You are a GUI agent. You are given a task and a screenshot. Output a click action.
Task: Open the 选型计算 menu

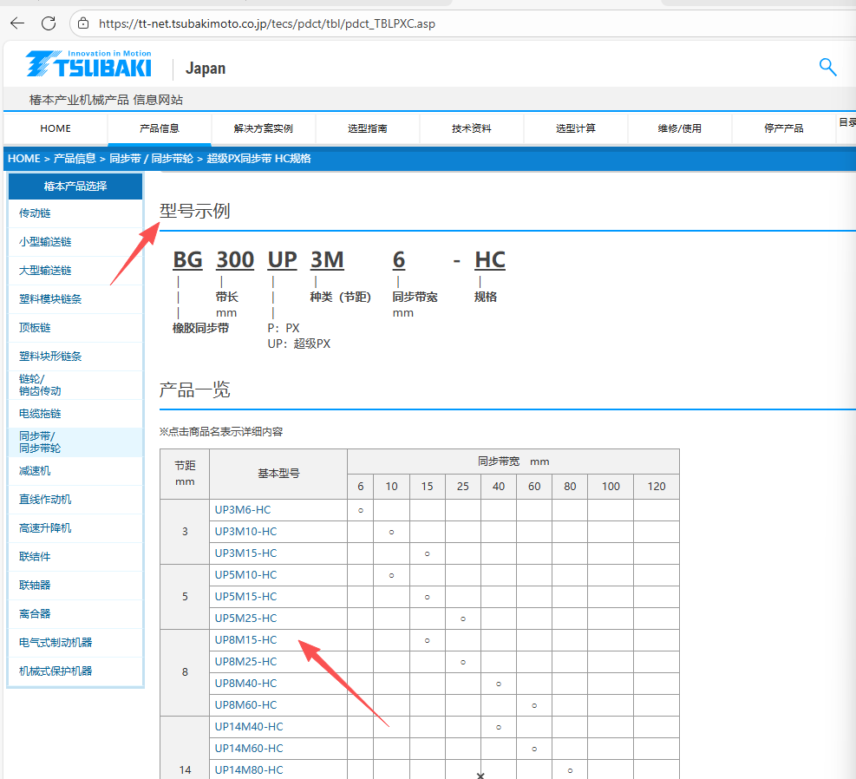point(576,128)
